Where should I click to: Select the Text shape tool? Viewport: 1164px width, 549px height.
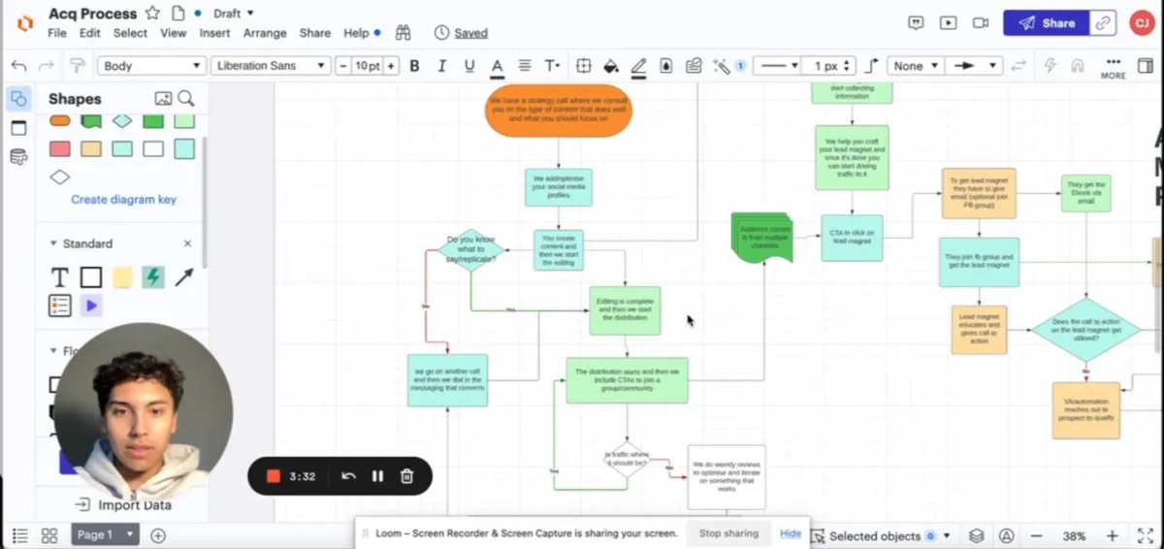point(60,277)
